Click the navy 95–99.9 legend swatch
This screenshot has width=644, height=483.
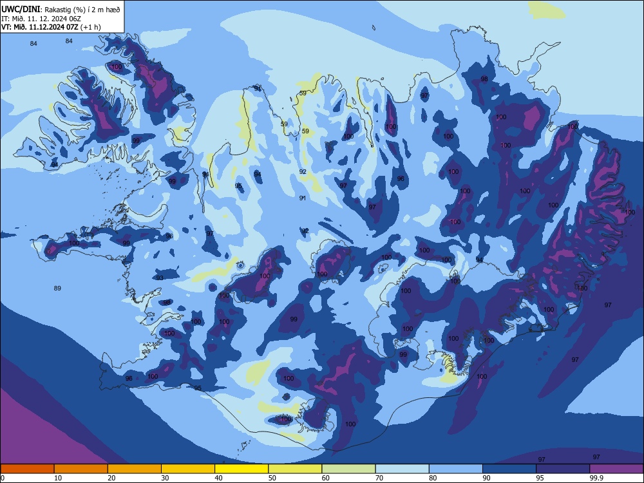[563, 469]
